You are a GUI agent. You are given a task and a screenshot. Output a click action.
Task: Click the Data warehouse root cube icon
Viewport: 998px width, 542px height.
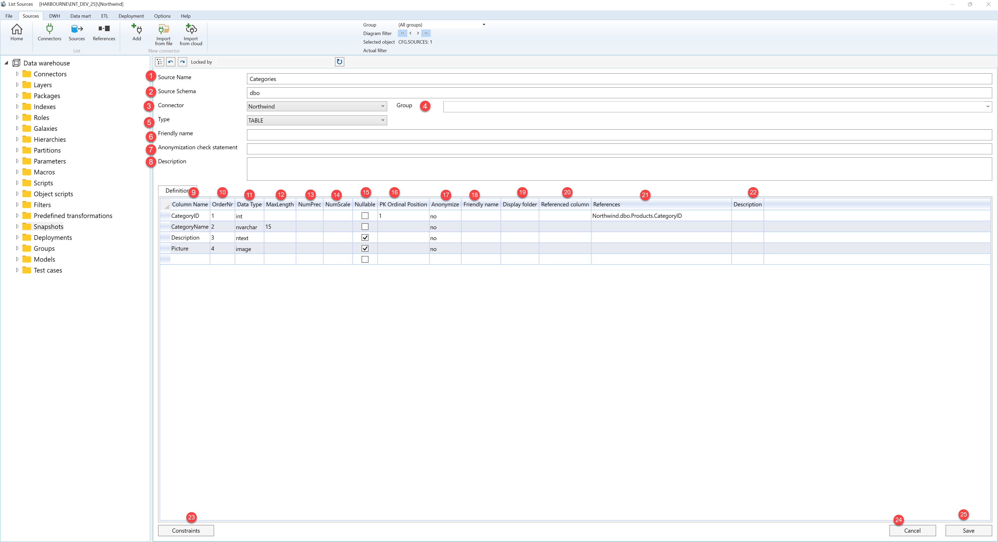pos(16,63)
